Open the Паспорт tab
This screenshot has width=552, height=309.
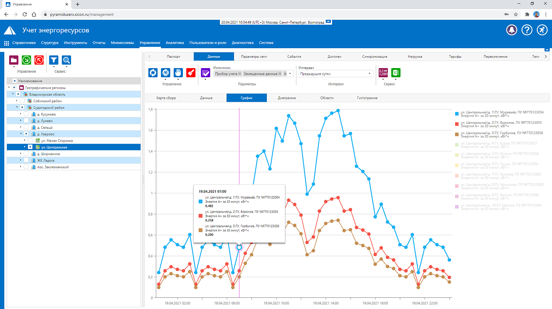point(173,56)
